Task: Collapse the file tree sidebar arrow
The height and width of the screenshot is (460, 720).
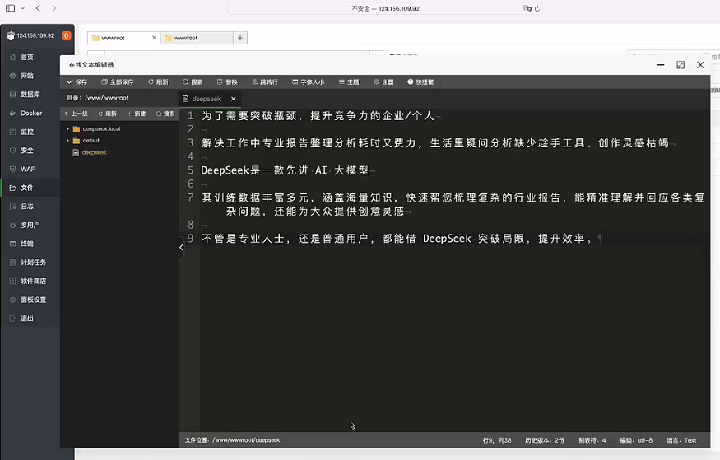Action: [x=181, y=247]
